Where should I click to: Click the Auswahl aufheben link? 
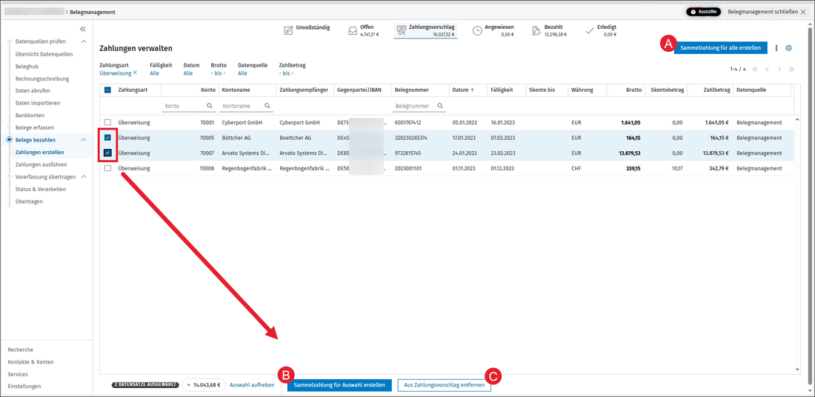pyautogui.click(x=252, y=386)
